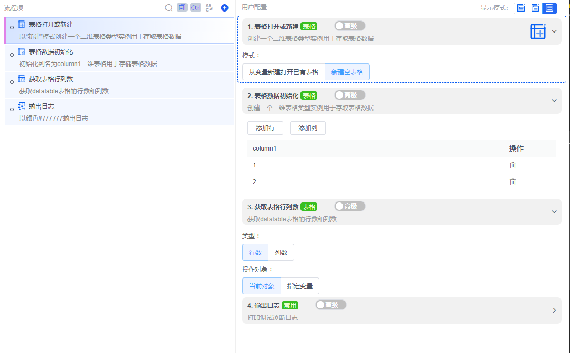Expand the 输出日志 card arrow
Viewport: 570px width, 353px height.
point(553,309)
